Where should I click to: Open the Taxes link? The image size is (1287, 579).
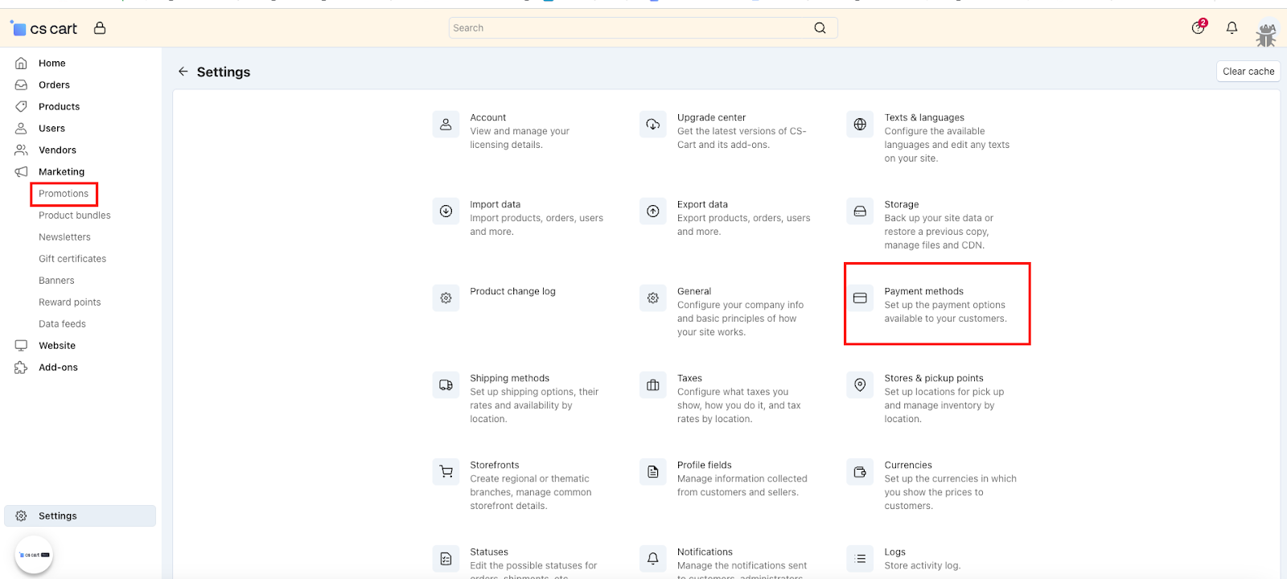(689, 378)
